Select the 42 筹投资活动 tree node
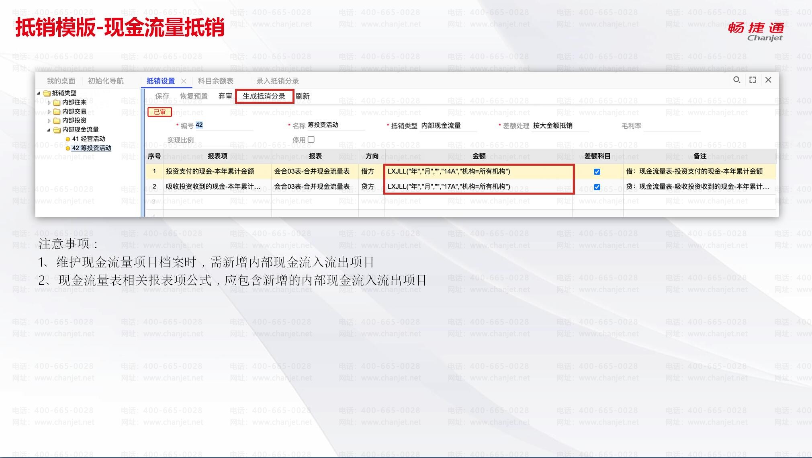 point(91,148)
